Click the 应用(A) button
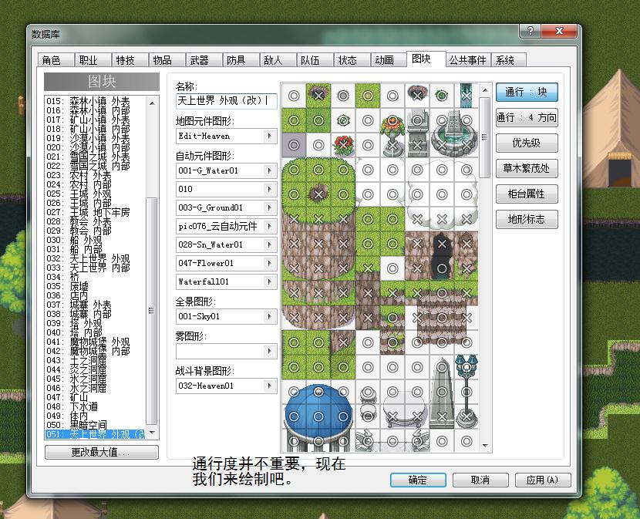Image resolution: width=640 pixels, height=519 pixels. (543, 480)
